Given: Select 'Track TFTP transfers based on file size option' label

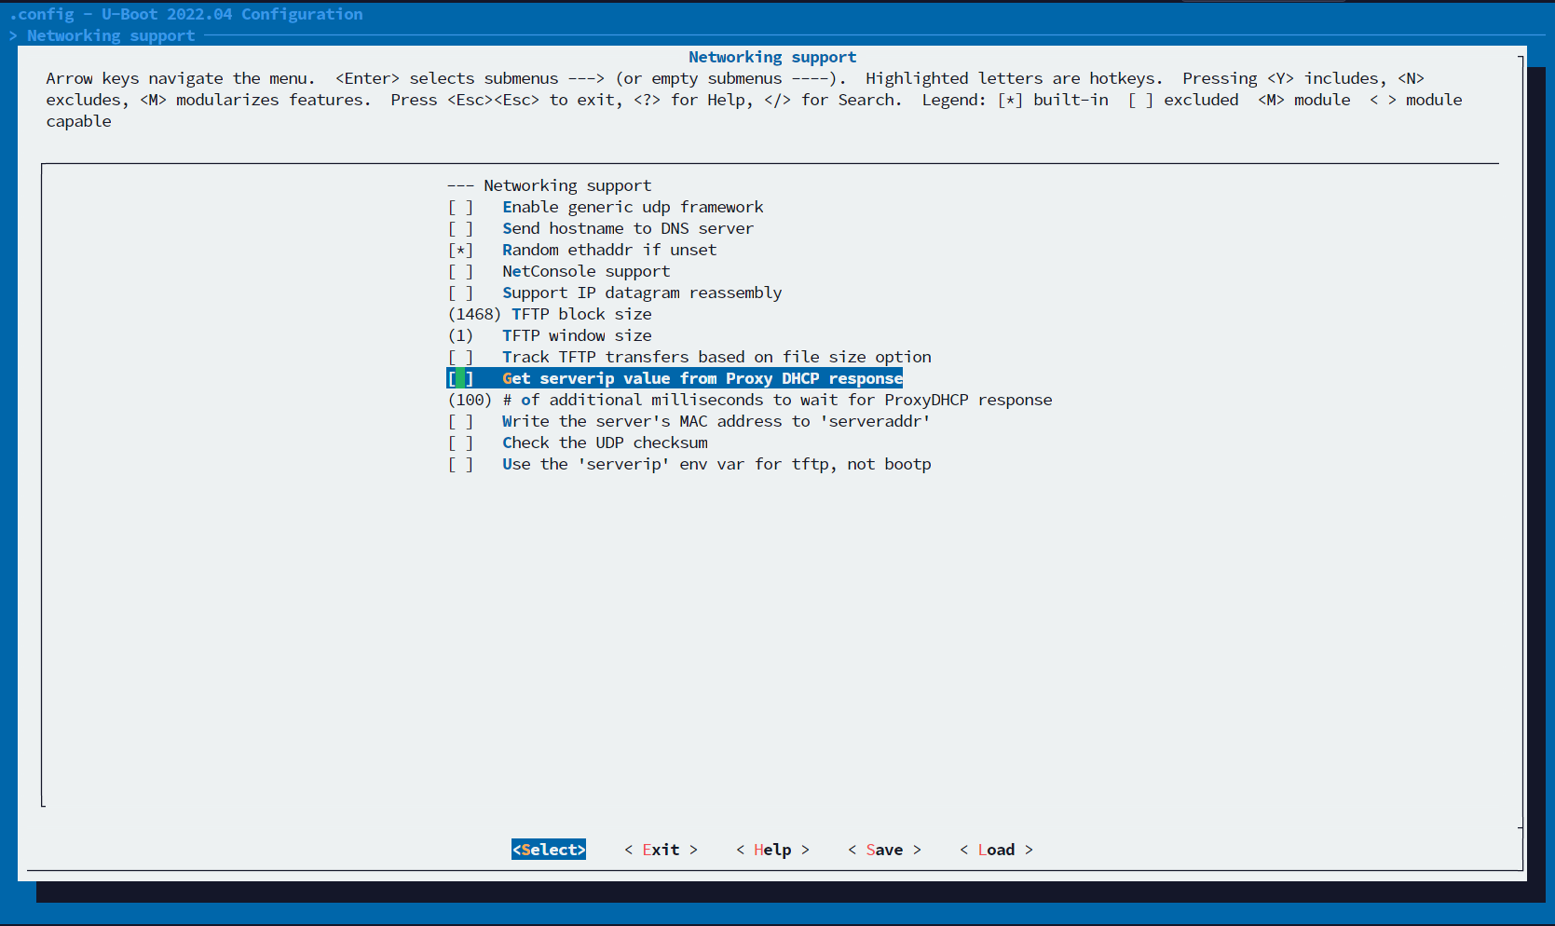Looking at the screenshot, I should (716, 357).
